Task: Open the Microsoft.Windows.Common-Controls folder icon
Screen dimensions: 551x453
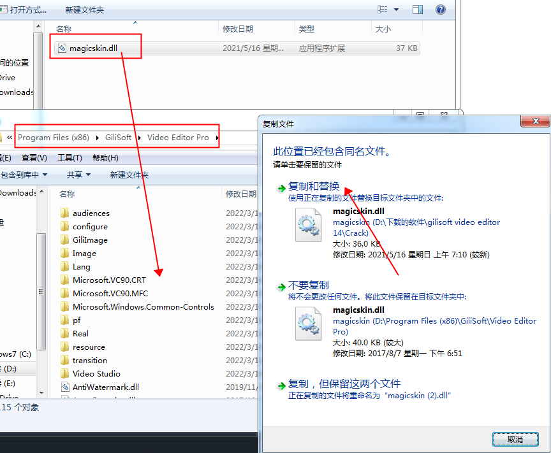Action: tap(64, 306)
